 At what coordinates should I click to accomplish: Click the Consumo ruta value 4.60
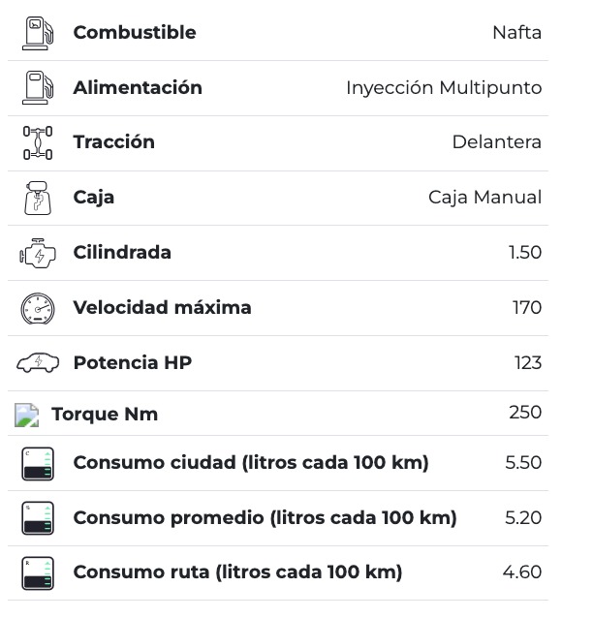pyautogui.click(x=522, y=572)
